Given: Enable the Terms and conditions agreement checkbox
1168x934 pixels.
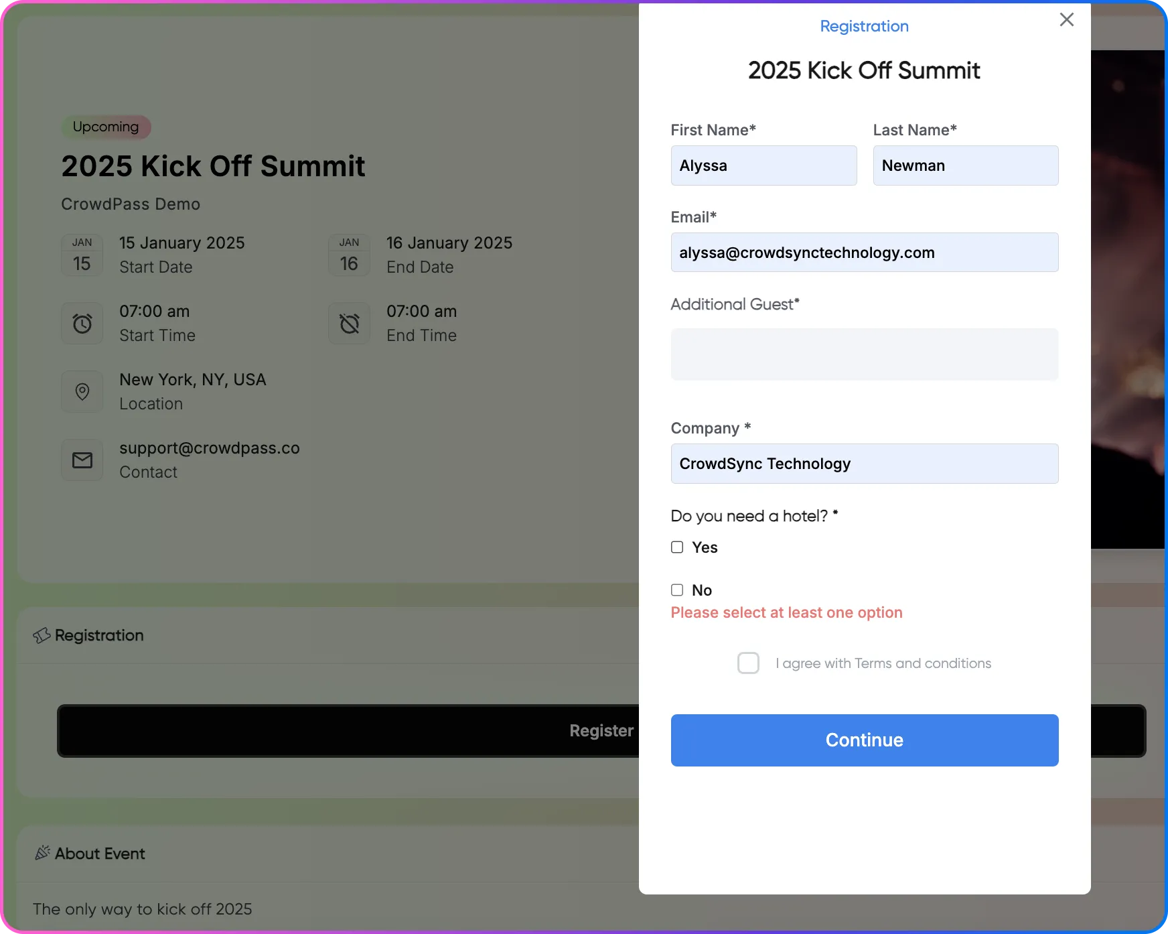Looking at the screenshot, I should click(748, 663).
